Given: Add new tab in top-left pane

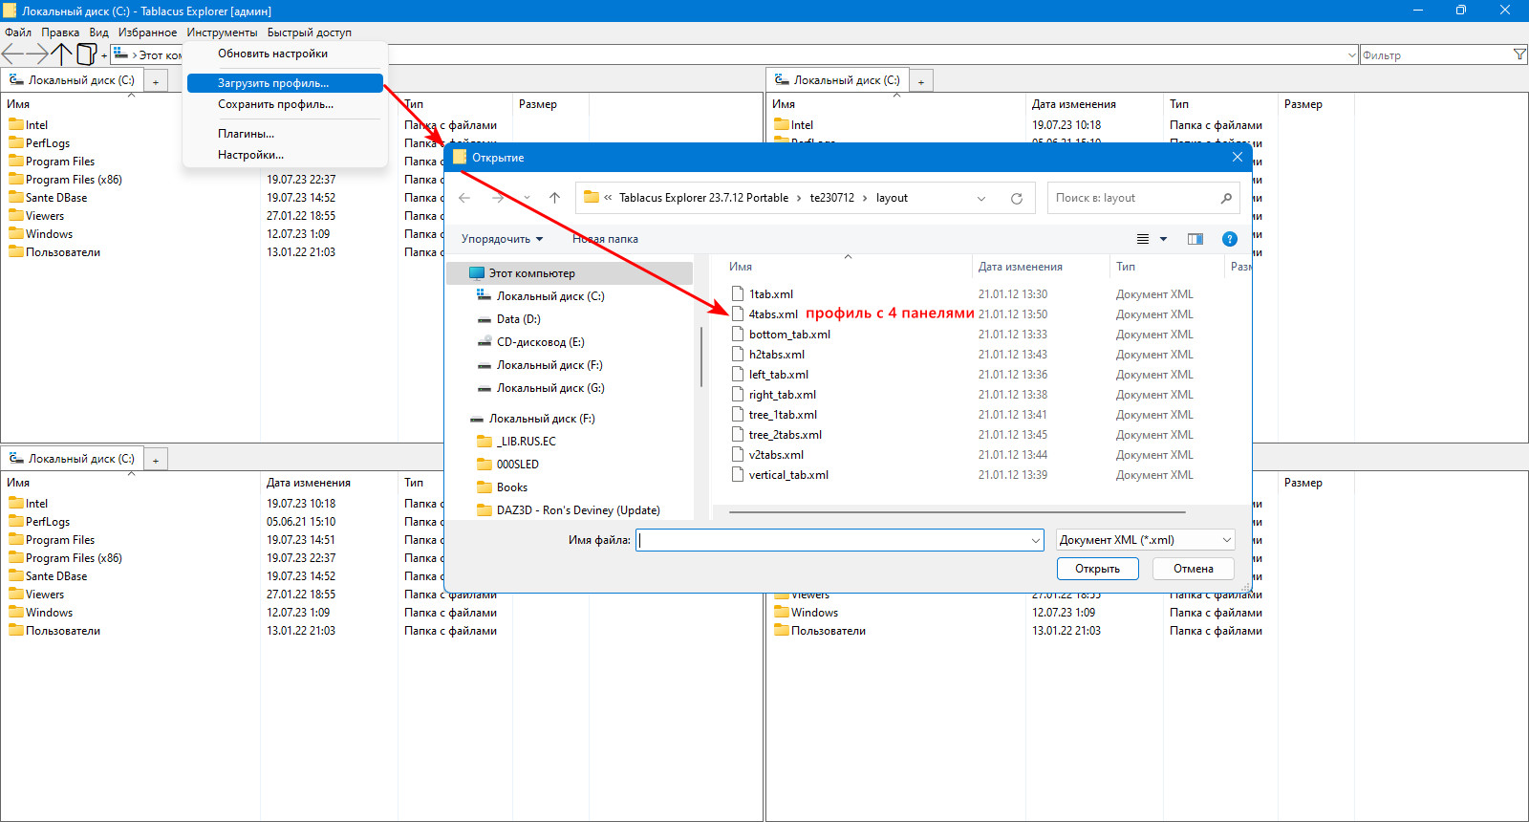Looking at the screenshot, I should (156, 81).
